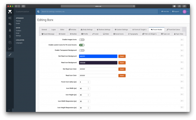Open setting options beside Enable Transparent Background
The width and height of the screenshot is (196, 120).
(182, 50)
